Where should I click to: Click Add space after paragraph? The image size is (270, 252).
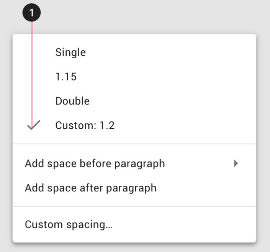point(91,188)
